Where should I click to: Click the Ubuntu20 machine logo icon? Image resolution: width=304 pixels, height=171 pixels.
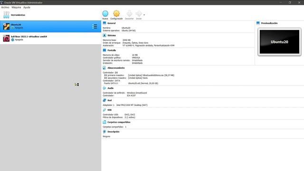point(6,27)
